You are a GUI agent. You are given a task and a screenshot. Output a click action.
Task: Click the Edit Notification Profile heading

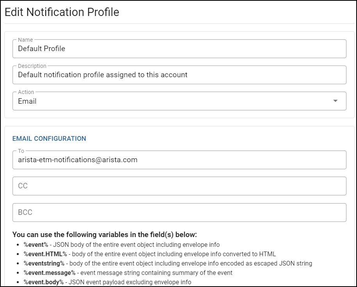[x=62, y=12]
